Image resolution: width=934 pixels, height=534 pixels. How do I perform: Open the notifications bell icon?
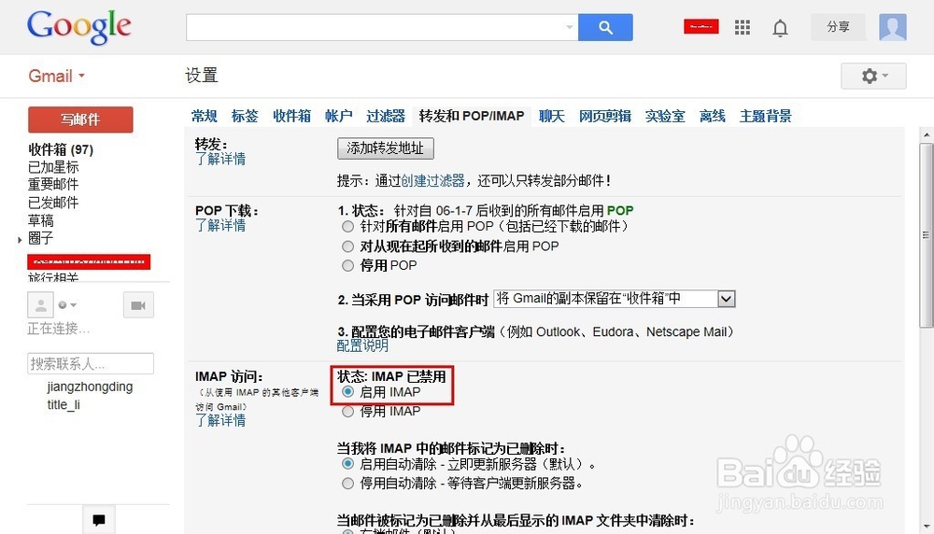click(x=780, y=28)
